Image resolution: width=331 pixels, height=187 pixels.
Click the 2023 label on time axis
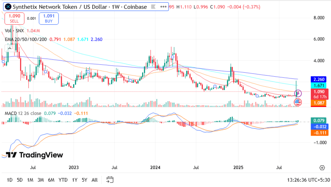74,168
